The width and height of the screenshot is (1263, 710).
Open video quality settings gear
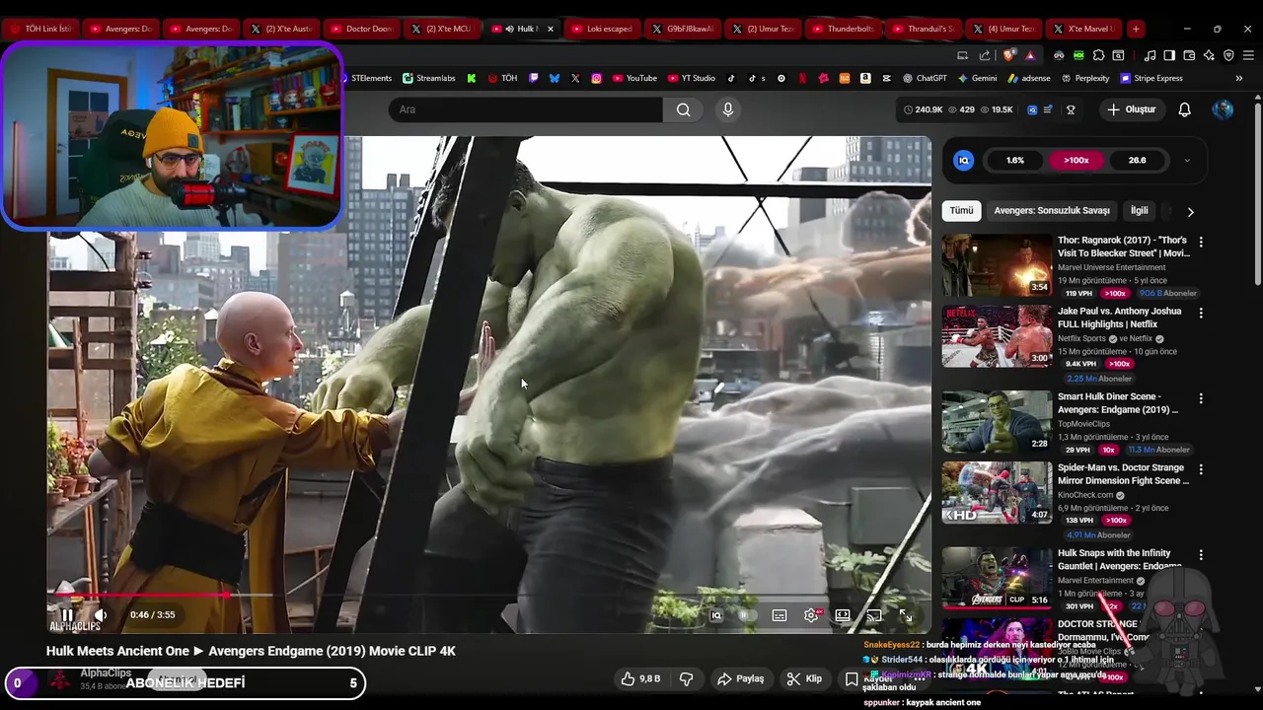pyautogui.click(x=811, y=615)
